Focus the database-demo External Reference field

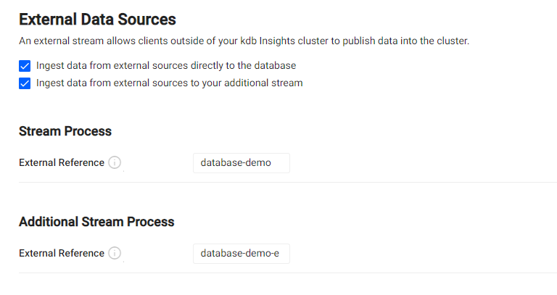(x=242, y=163)
